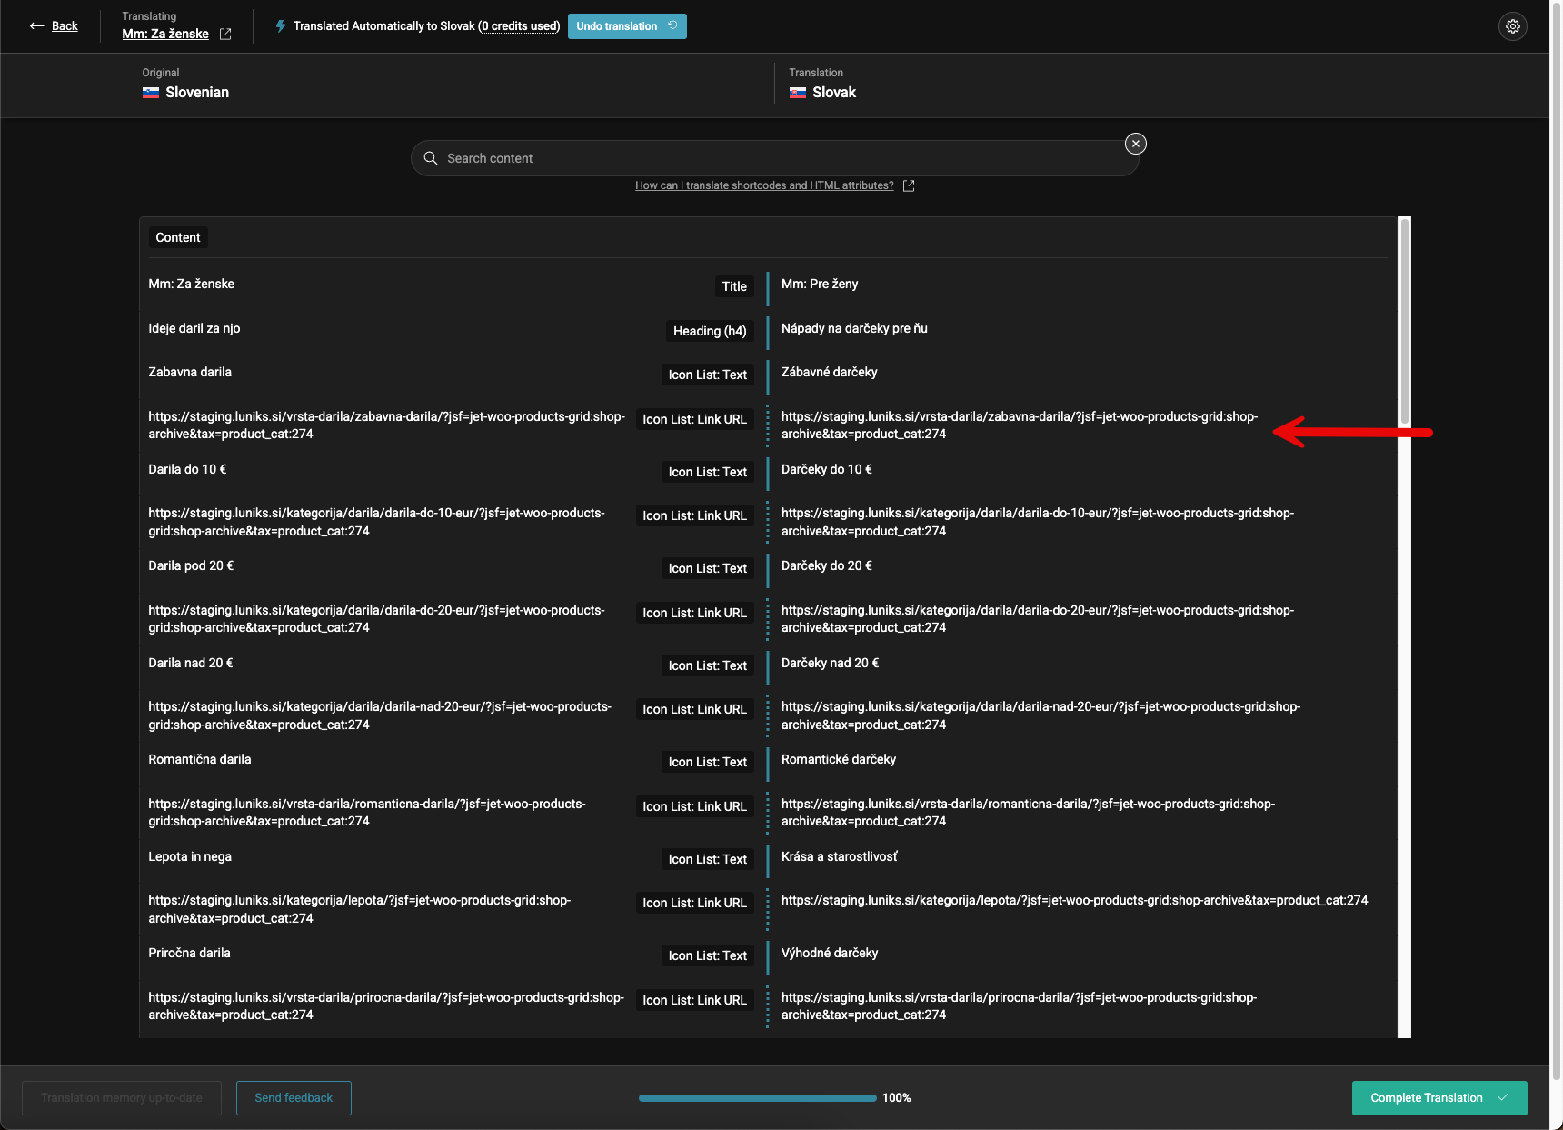The image size is (1563, 1130).
Task: Select original text 'Zabavna darila'
Action: click(x=190, y=373)
